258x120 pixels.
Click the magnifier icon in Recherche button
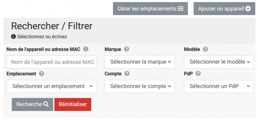pyautogui.click(x=46, y=104)
